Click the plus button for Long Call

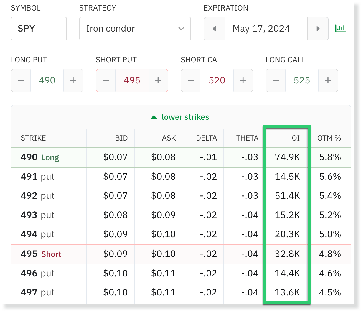pos(328,80)
